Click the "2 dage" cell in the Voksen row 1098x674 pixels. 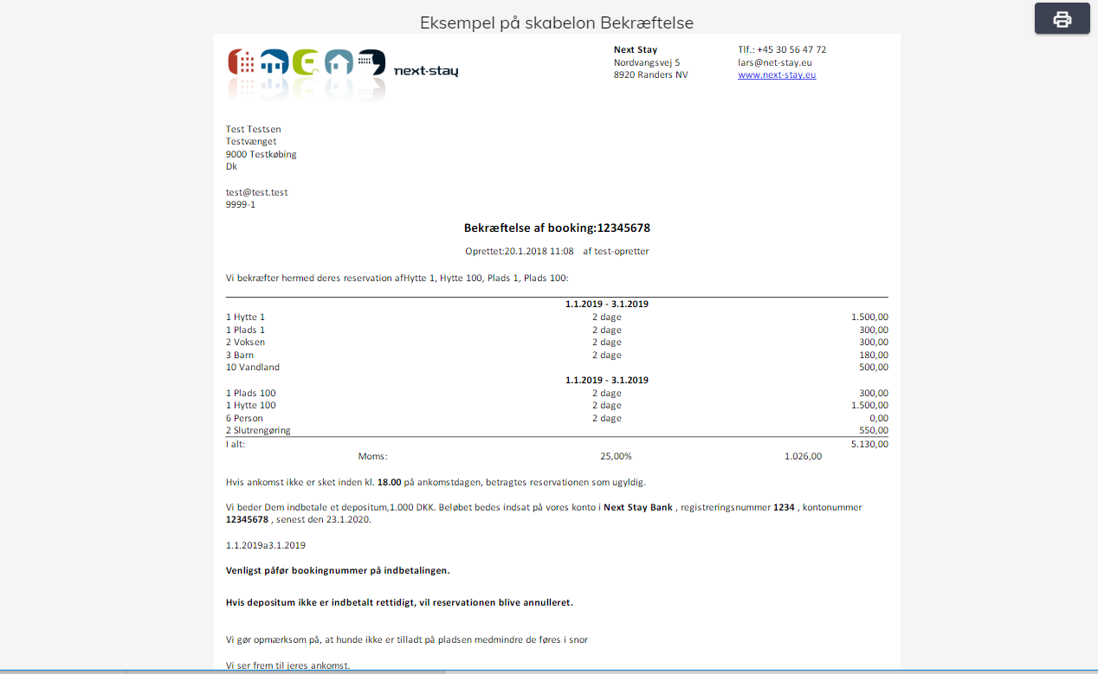tap(607, 343)
